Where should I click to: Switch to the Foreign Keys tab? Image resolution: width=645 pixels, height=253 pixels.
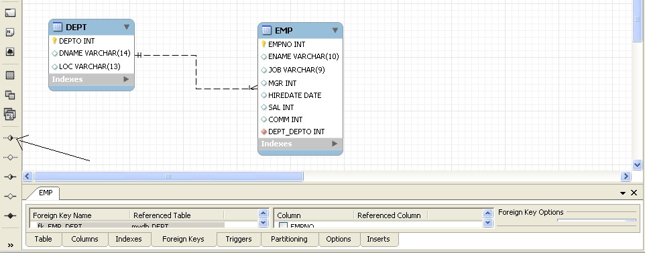(x=184, y=239)
